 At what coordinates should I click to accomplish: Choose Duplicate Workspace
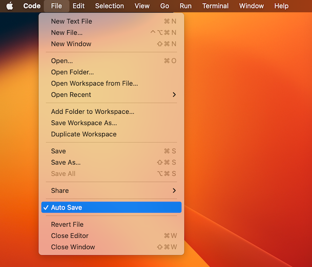pos(84,134)
